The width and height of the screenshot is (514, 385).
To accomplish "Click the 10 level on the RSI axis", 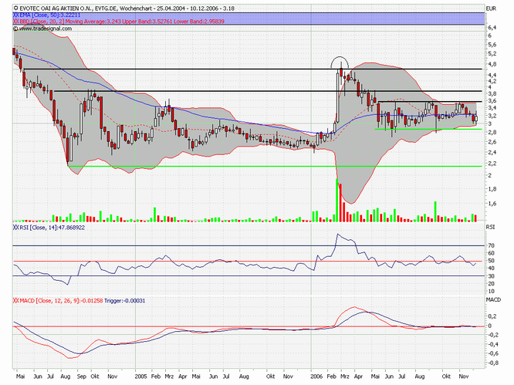I will (x=491, y=292).
